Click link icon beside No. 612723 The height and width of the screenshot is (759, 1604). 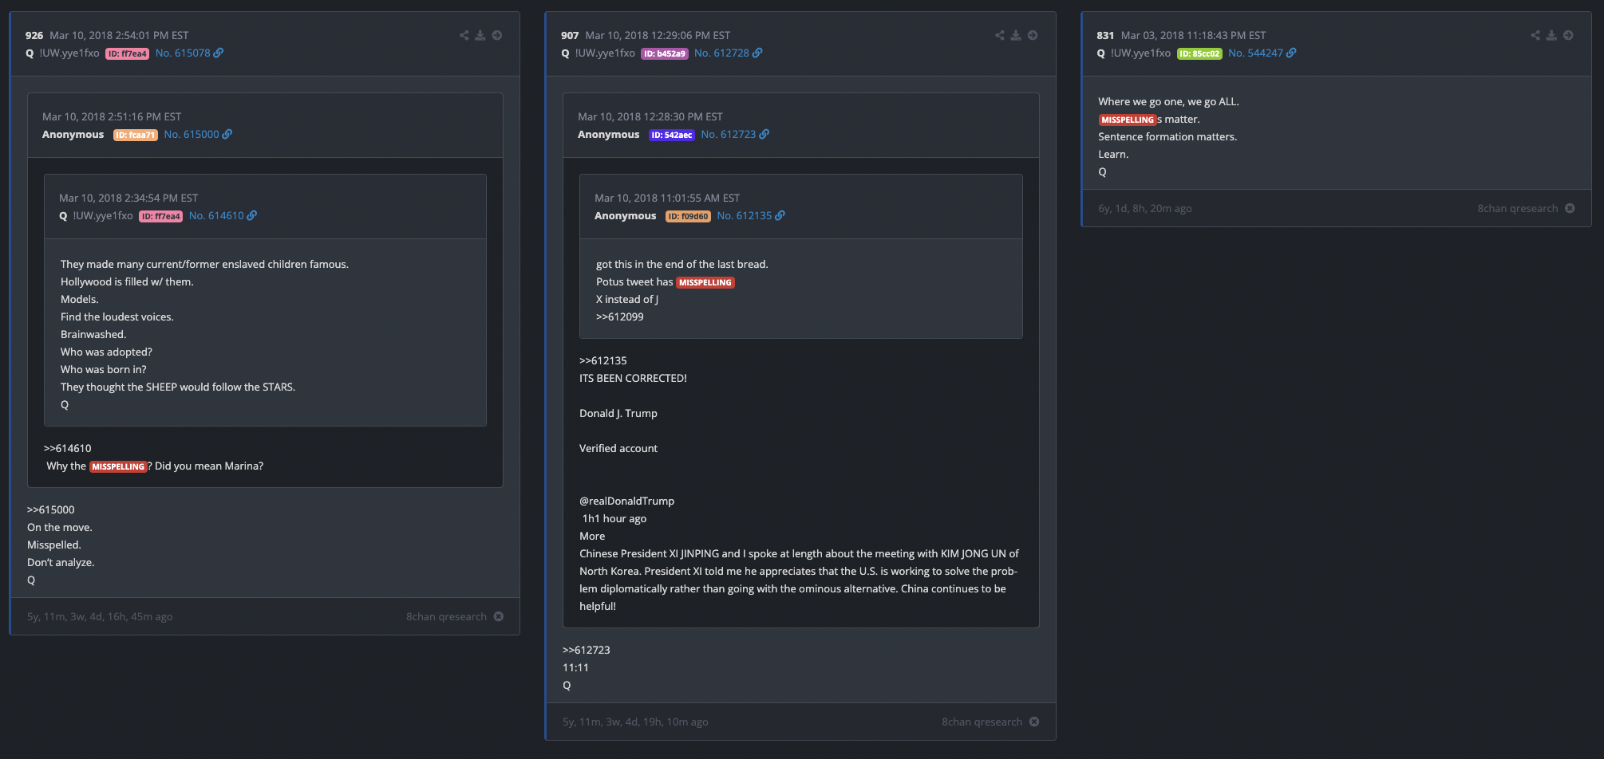(x=764, y=134)
